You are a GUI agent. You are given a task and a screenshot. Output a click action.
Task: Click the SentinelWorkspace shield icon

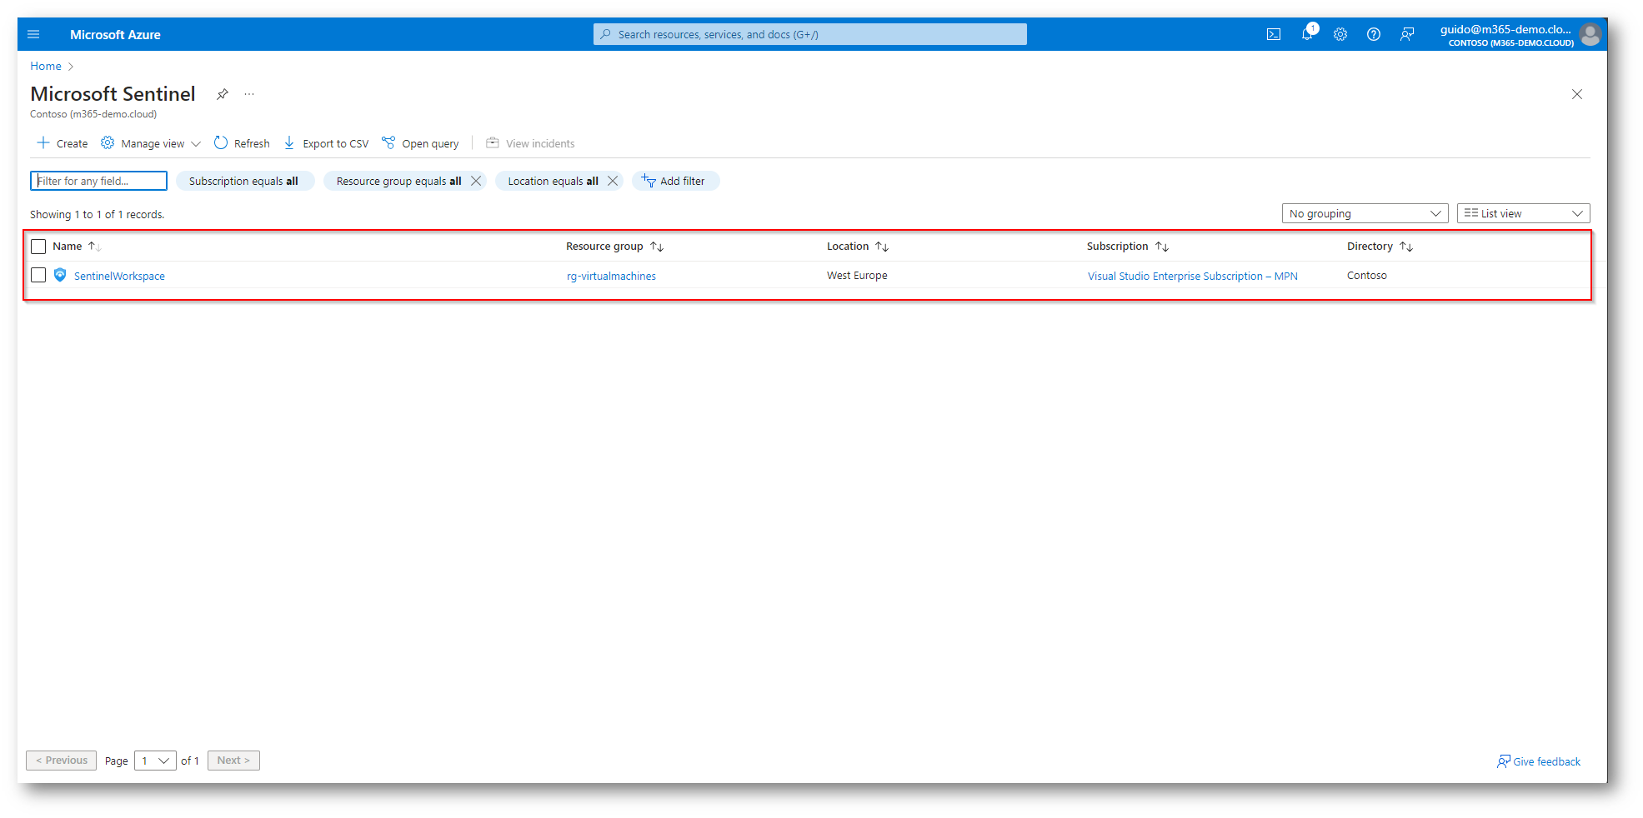point(60,275)
